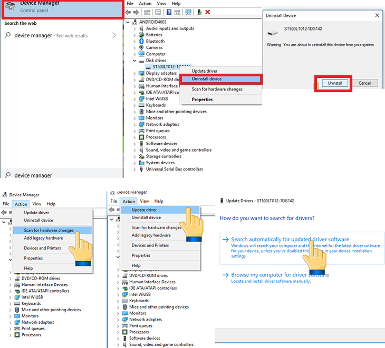Open the Device Manager Control panel search result
Viewport: 385px width, 348px height.
click(x=63, y=8)
